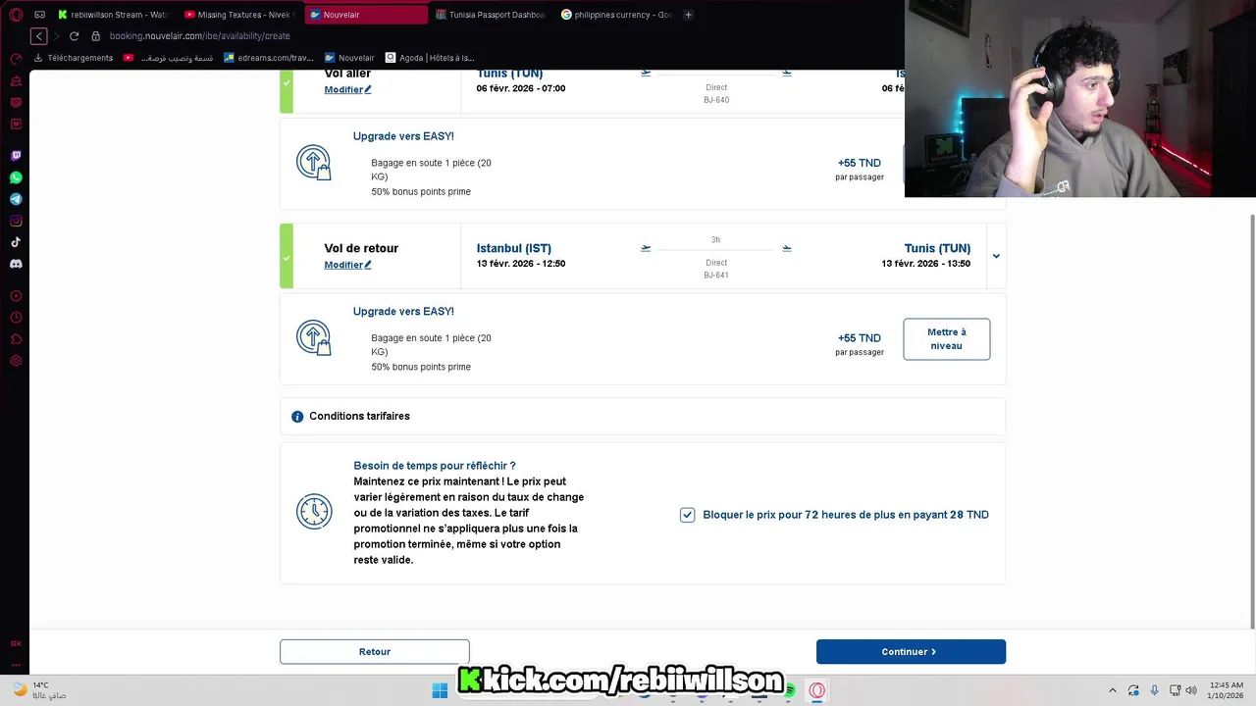Image resolution: width=1256 pixels, height=706 pixels.
Task: Open the Nouvelair bookmark
Action: [349, 58]
